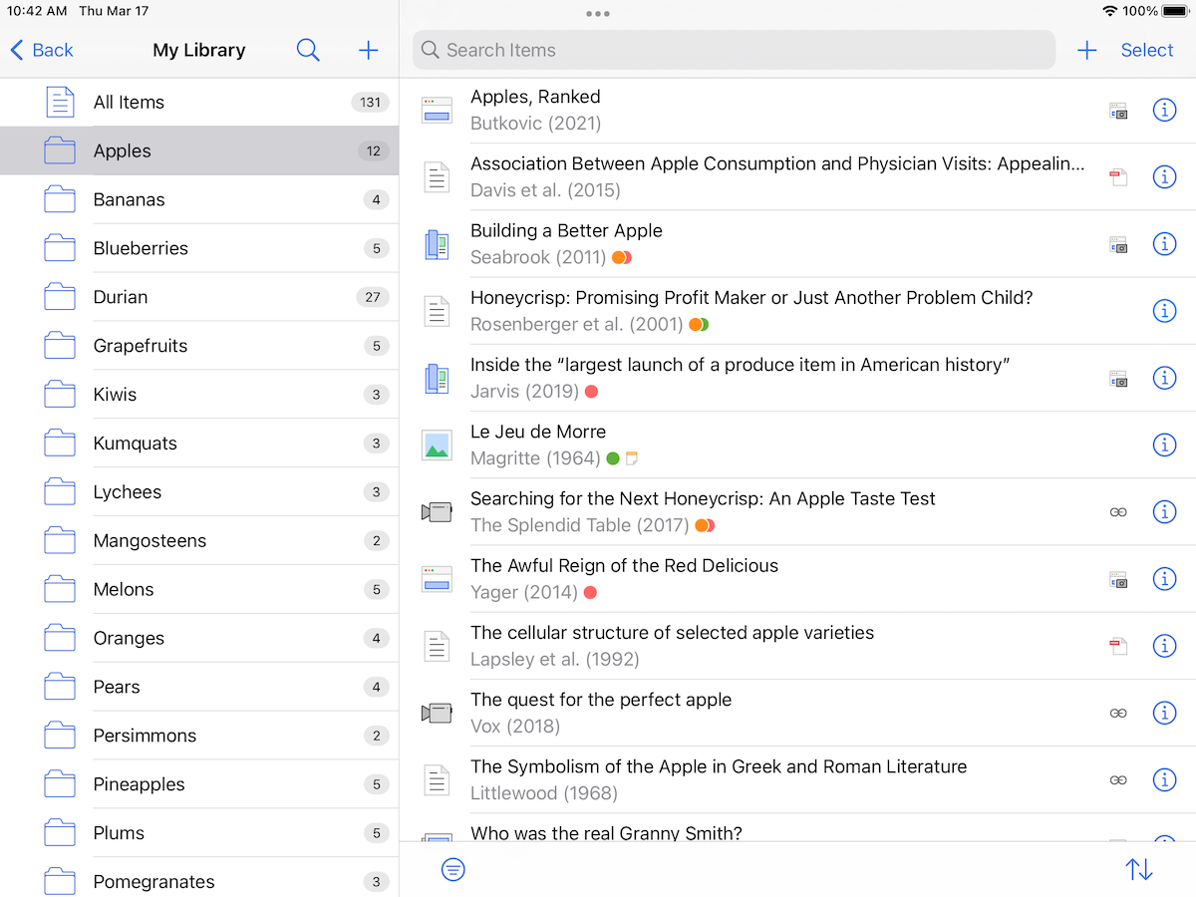The image size is (1196, 897).
Task: Open The Awful Reign of the Red Delicious
Action: tap(624, 566)
